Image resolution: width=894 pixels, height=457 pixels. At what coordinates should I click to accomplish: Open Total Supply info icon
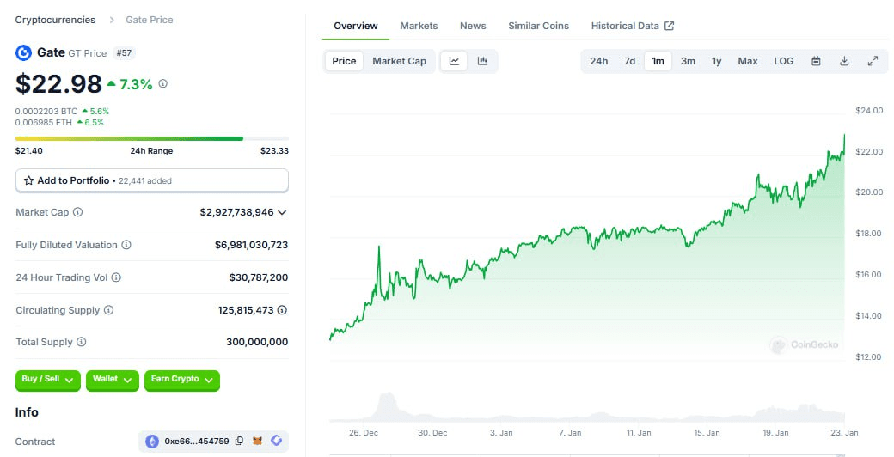[x=82, y=342]
